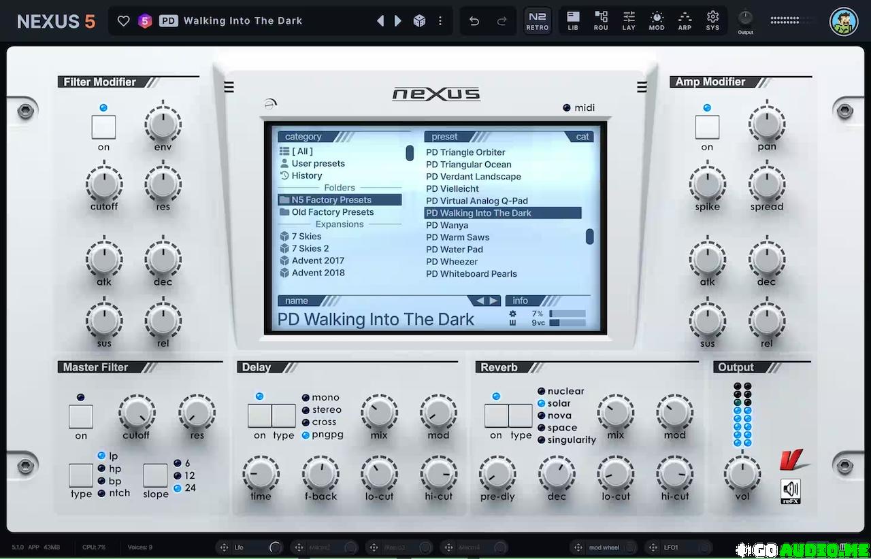871x559 pixels.
Task: Open the ARP arpeggiator panel
Action: (685, 20)
